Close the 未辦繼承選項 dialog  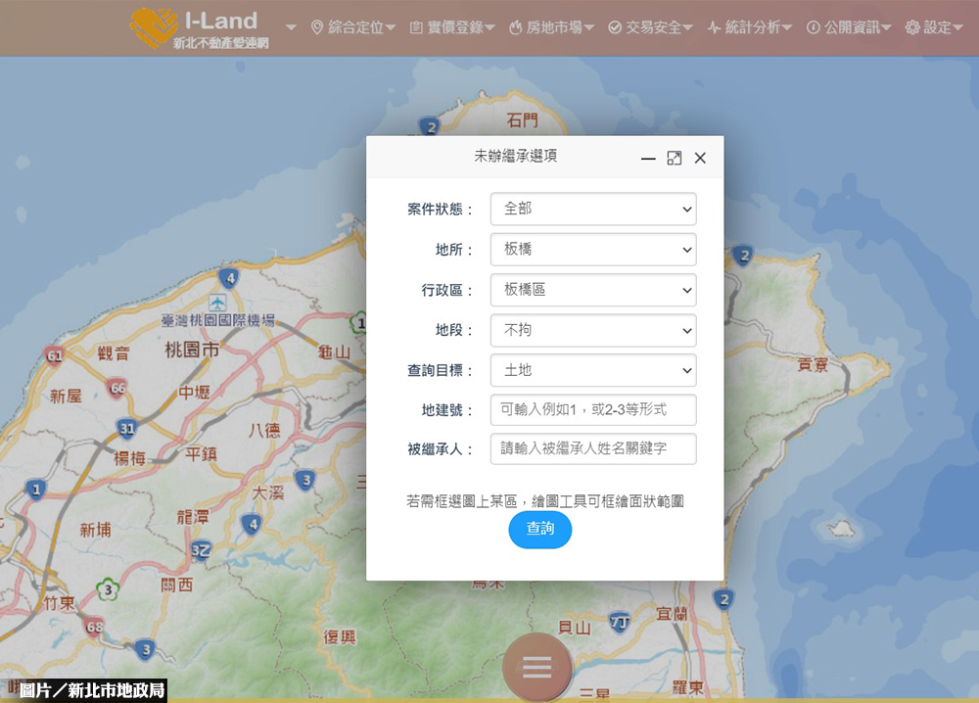700,159
